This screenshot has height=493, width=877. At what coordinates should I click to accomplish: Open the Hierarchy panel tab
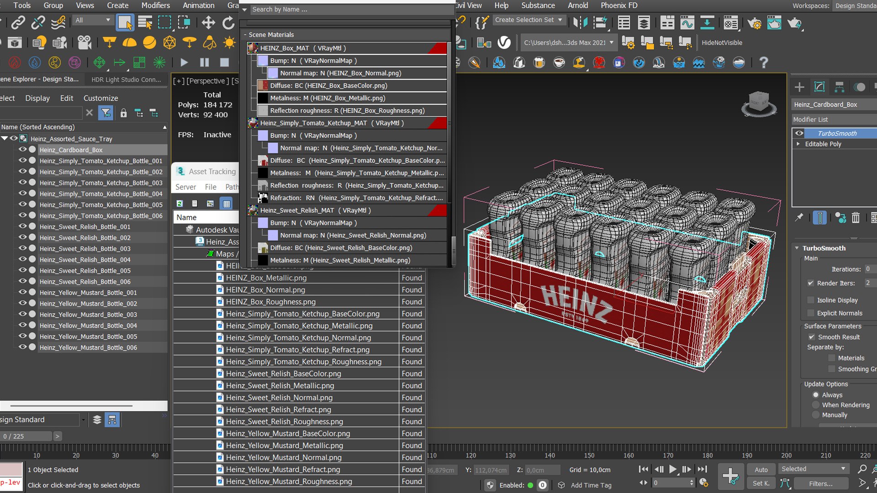click(840, 87)
